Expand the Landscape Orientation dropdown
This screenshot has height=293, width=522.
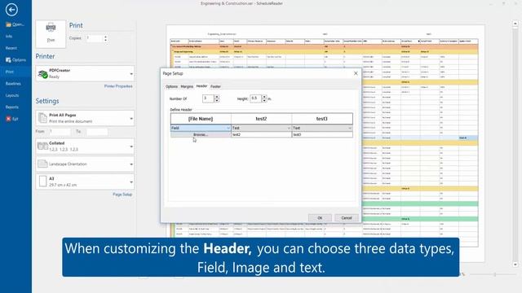[x=131, y=164]
